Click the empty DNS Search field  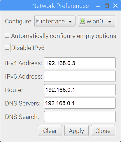[80, 117]
